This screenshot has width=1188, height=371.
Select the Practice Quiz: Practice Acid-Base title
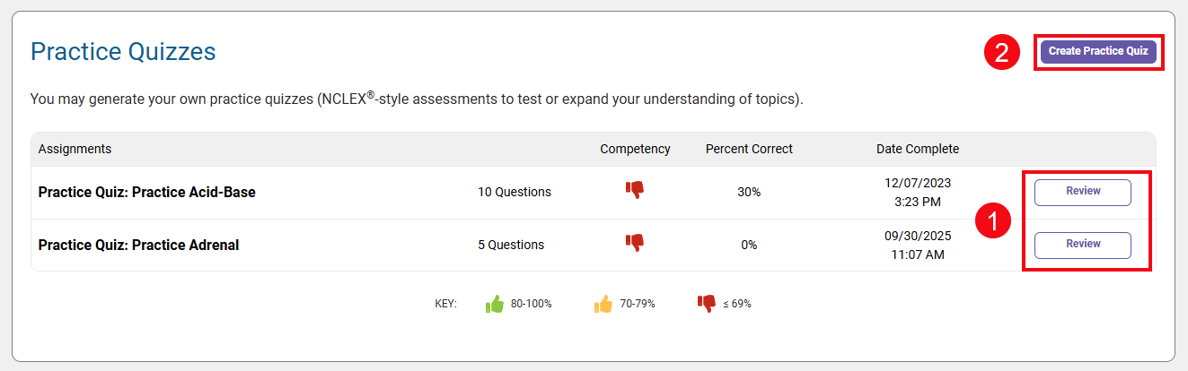[147, 192]
